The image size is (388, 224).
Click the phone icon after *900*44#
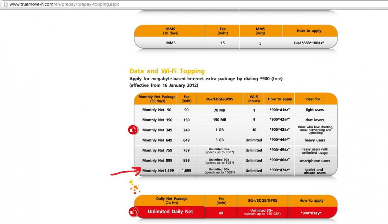(288, 140)
